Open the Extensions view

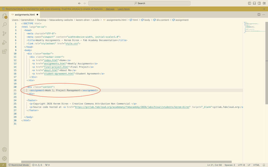pos(5,51)
